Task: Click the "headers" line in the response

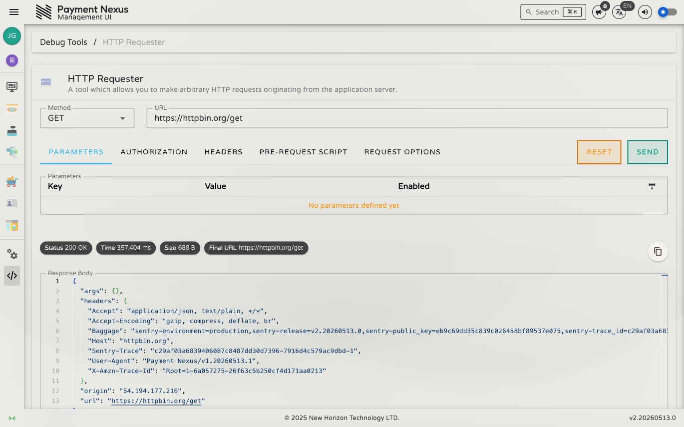Action: tap(104, 301)
